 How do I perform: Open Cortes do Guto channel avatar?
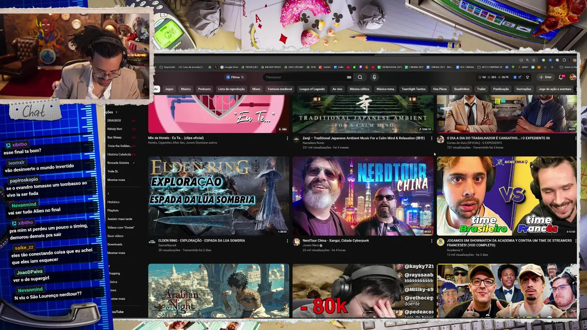pyautogui.click(x=440, y=139)
